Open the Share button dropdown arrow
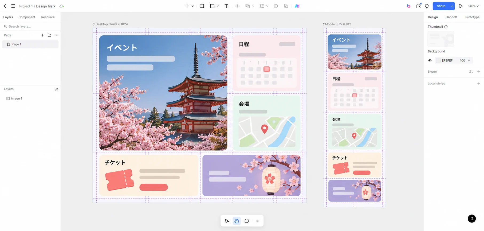The width and height of the screenshot is (484, 231). pyautogui.click(x=452, y=6)
